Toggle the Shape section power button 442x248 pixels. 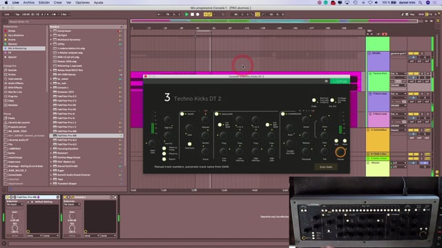182,114
